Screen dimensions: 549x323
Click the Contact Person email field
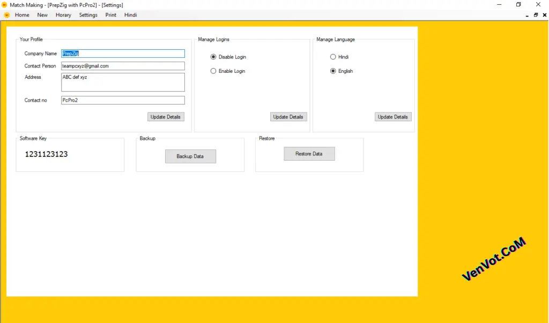click(x=123, y=66)
